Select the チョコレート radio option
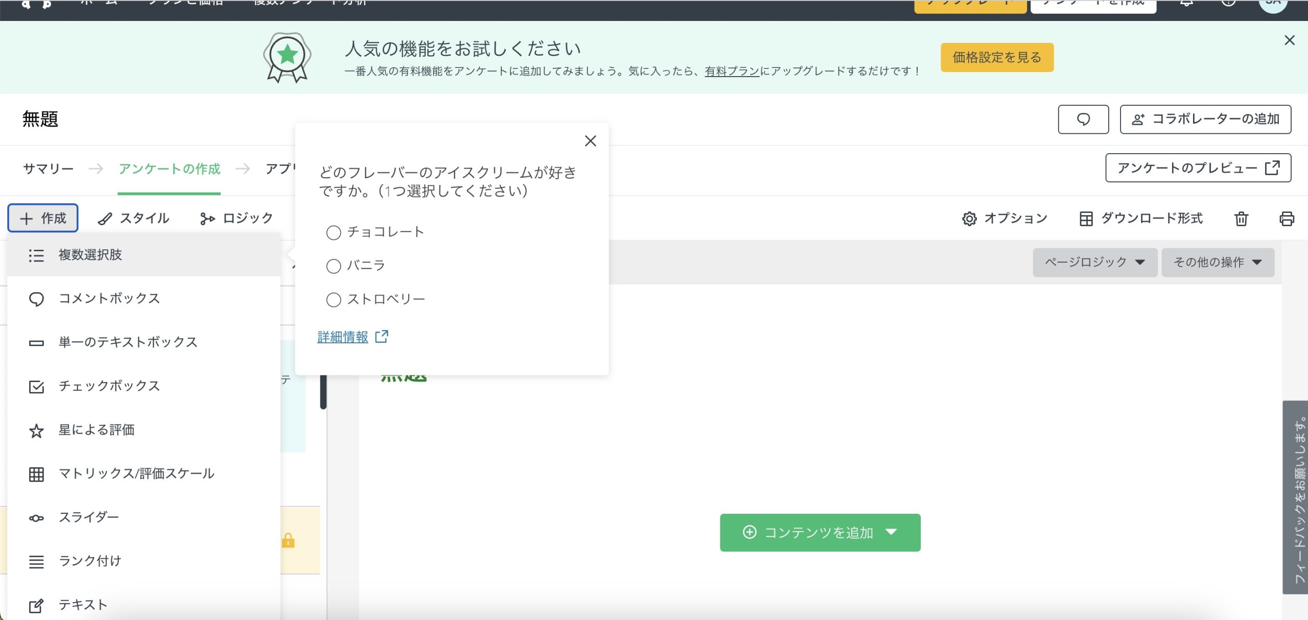1308x620 pixels. (334, 233)
